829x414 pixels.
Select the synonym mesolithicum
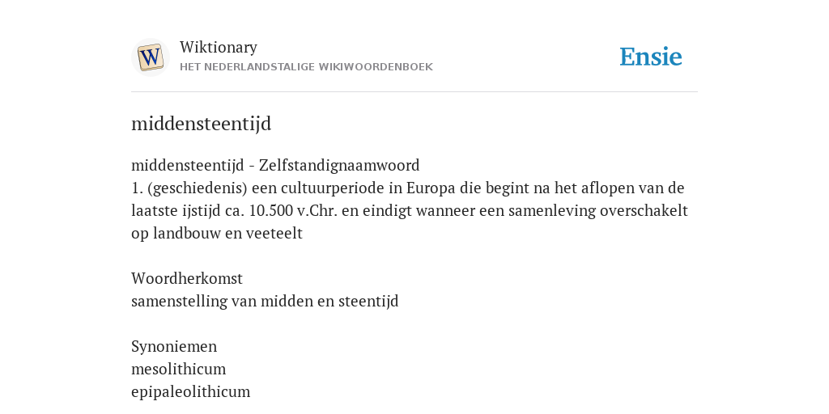pos(179,369)
